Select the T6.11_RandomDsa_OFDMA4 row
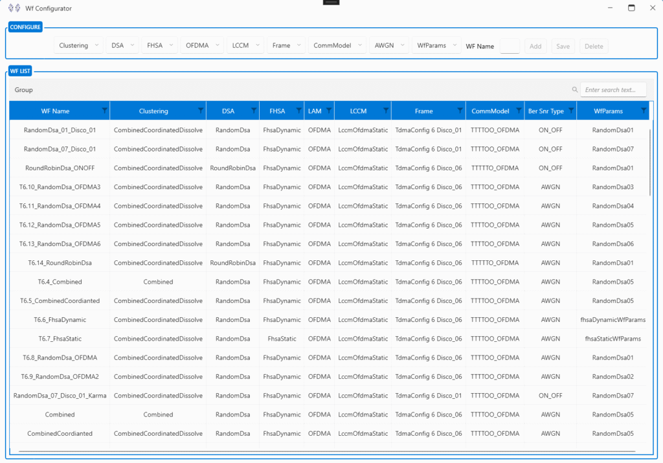 pyautogui.click(x=328, y=206)
